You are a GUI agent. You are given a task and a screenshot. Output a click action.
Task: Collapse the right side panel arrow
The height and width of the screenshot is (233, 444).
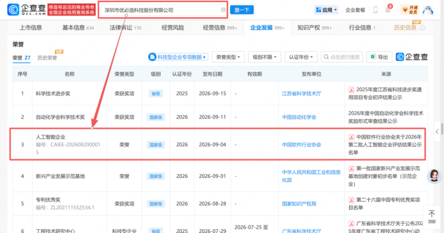coord(437,131)
